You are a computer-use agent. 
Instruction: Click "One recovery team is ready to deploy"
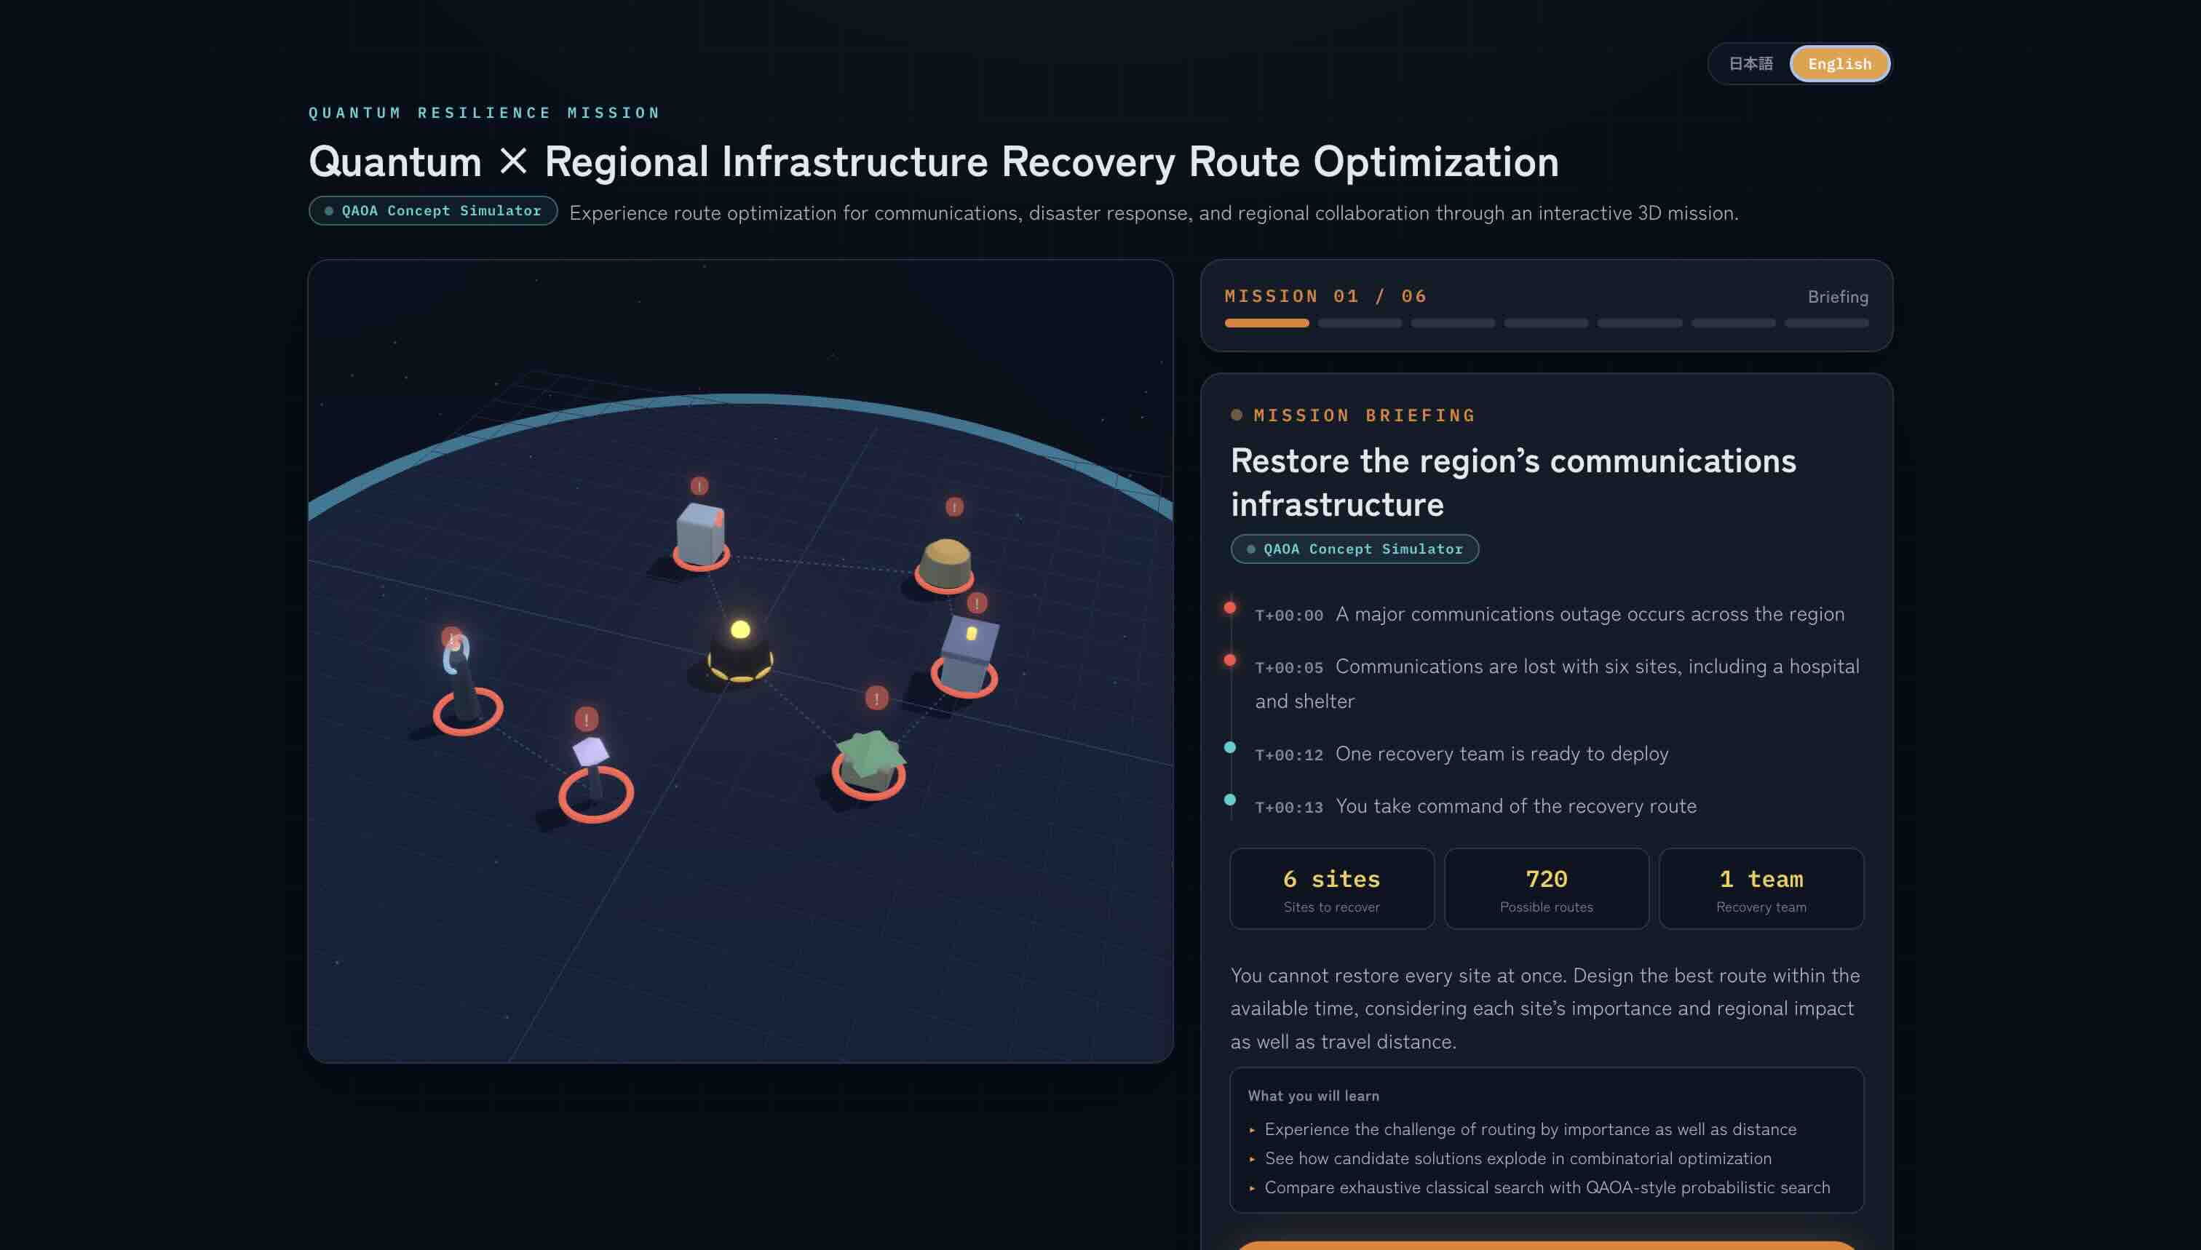point(1502,754)
